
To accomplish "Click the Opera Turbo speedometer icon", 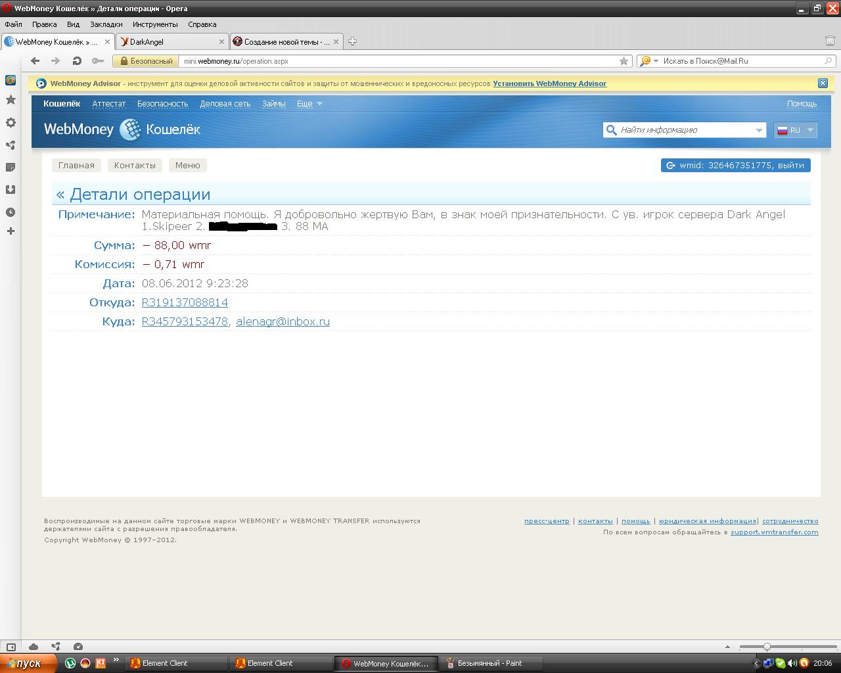I will [x=78, y=647].
